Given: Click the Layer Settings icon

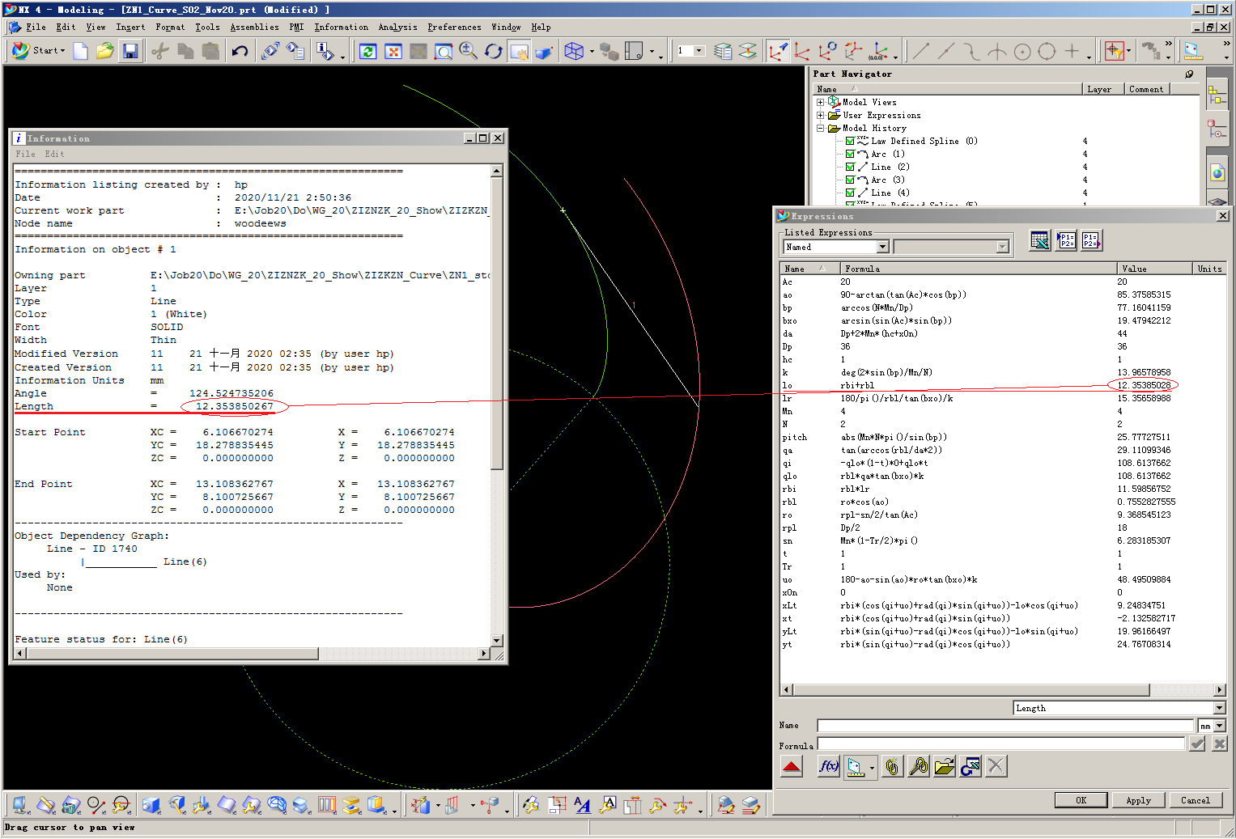Looking at the screenshot, I should 723,51.
